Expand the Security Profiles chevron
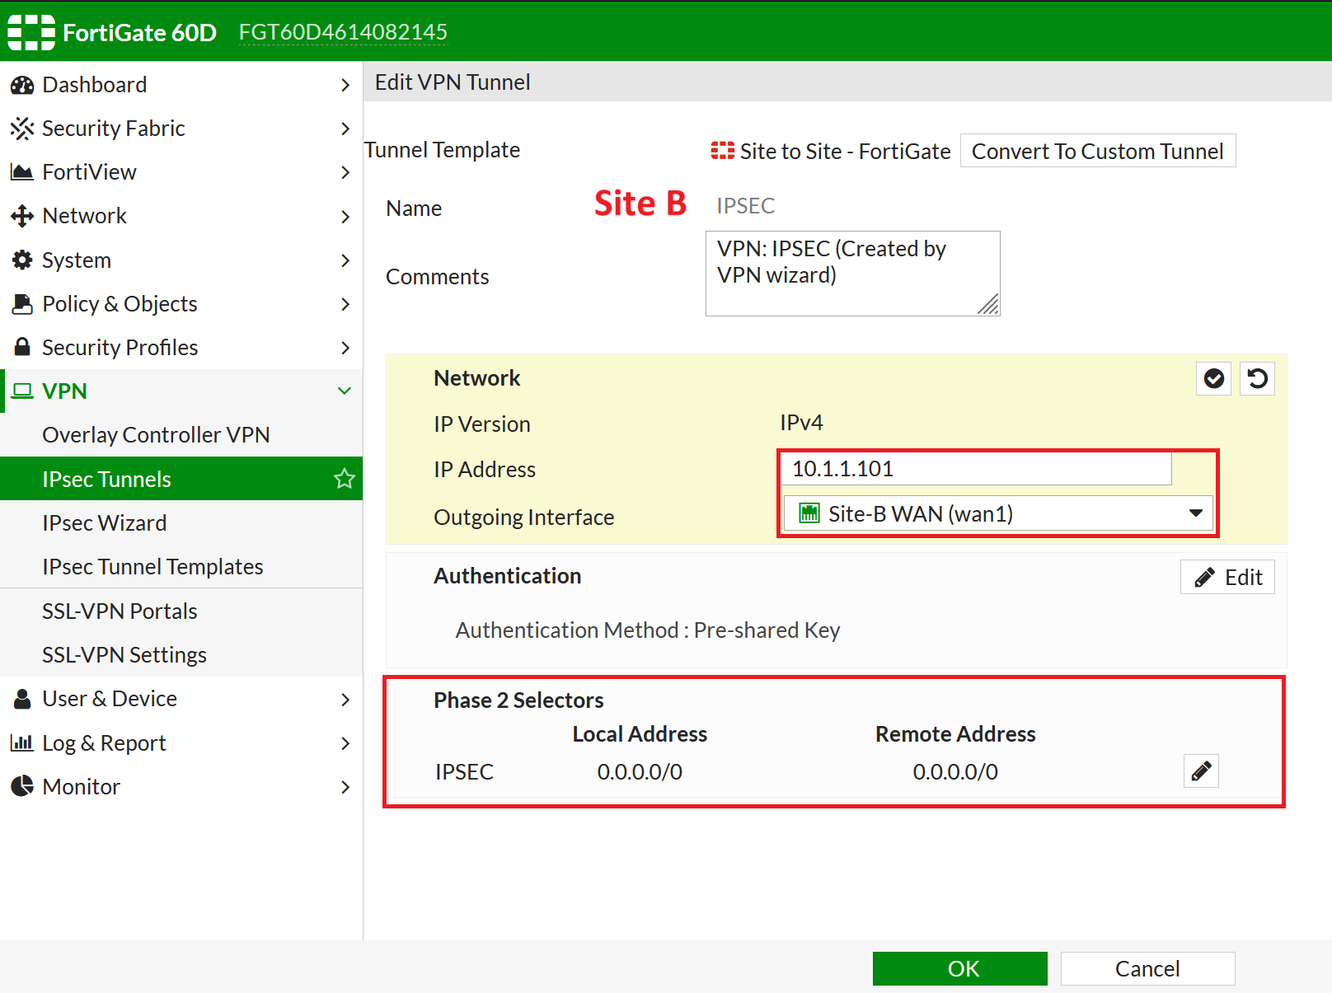 (345, 348)
